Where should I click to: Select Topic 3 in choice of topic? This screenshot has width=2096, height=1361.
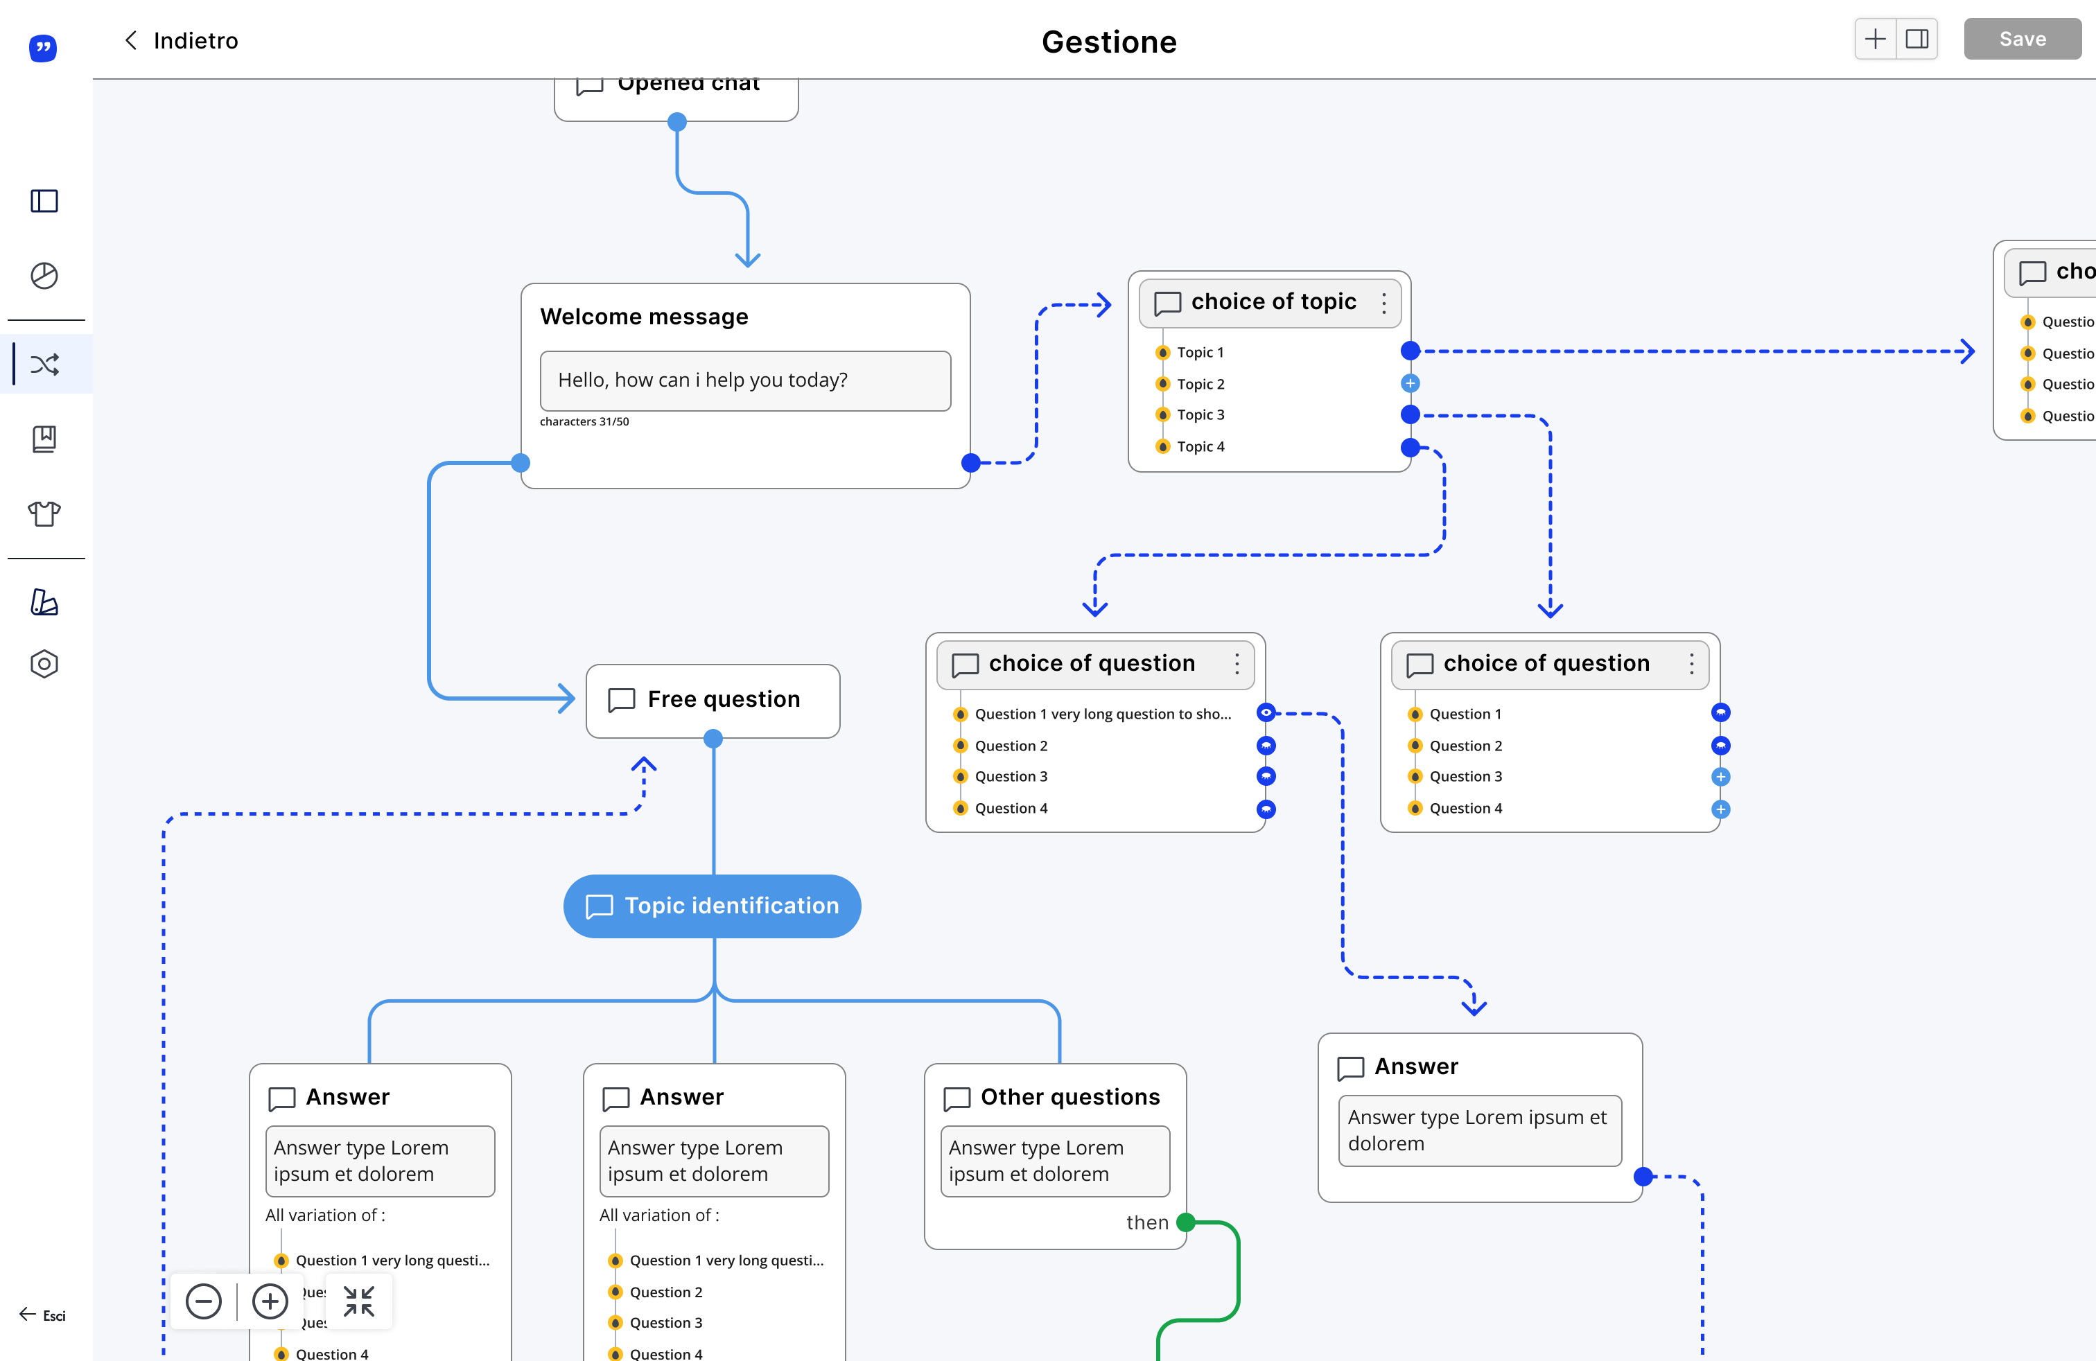pos(1200,414)
